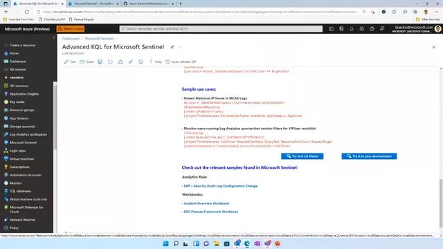The height and width of the screenshot is (249, 443).
Task: Open Cloud Shell from the header
Action: (331, 29)
